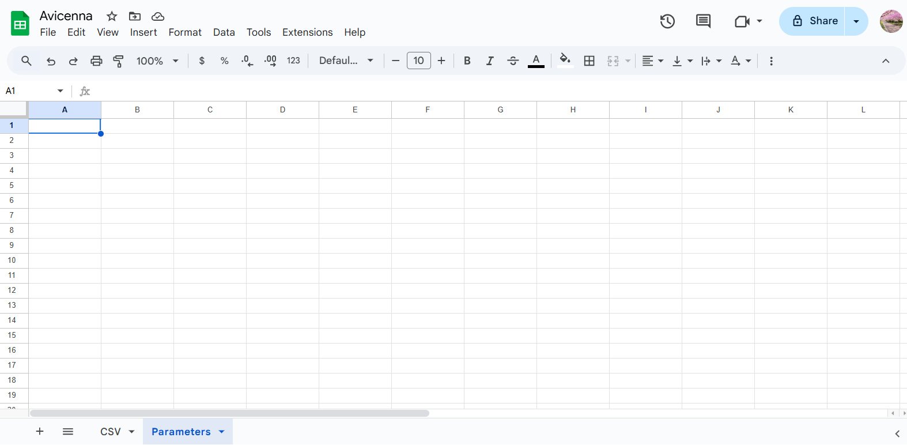Click the borders grid icon

click(589, 61)
